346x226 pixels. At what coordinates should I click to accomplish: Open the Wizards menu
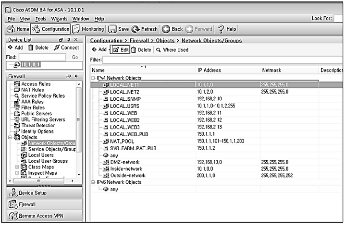point(59,19)
